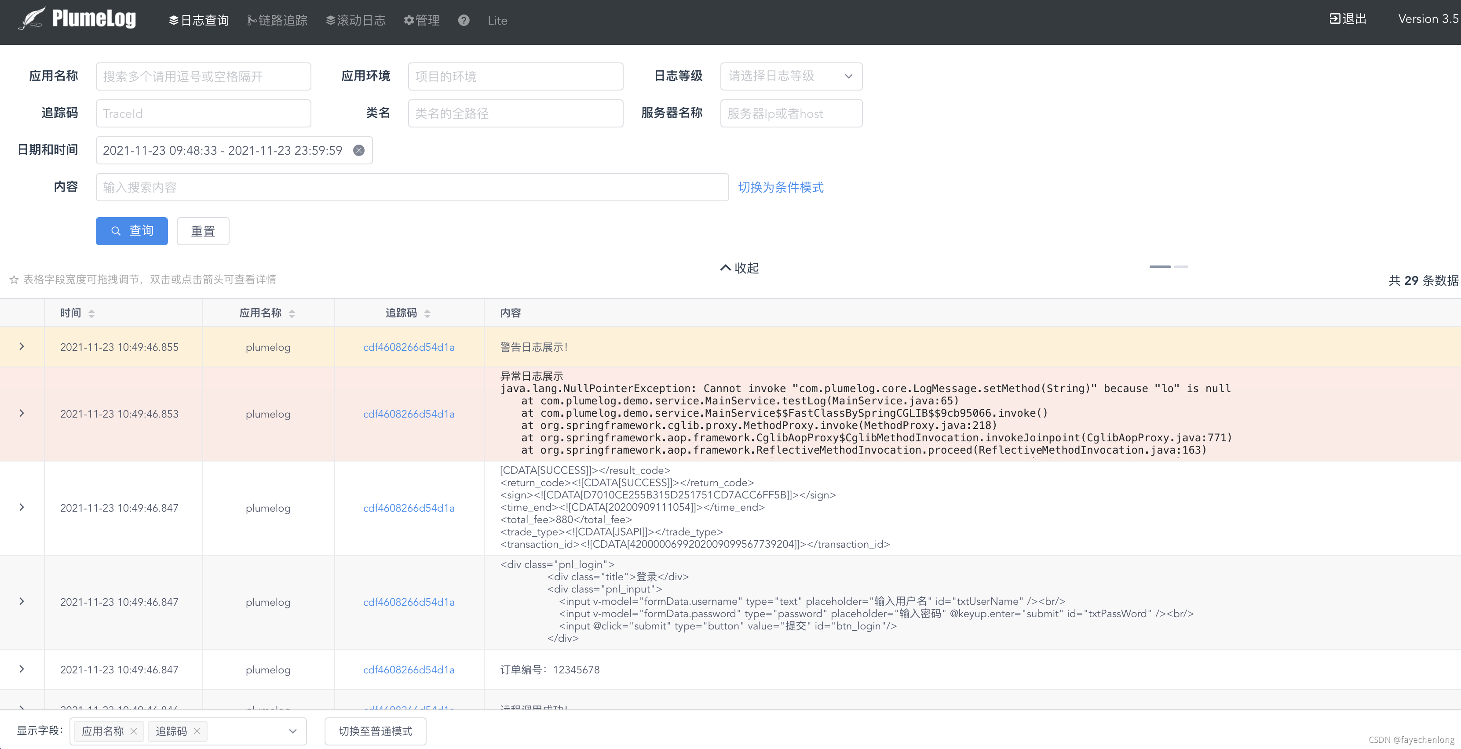This screenshot has width=1461, height=749.
Task: Toggle sorting on the 应用名称 column
Action: 292,313
